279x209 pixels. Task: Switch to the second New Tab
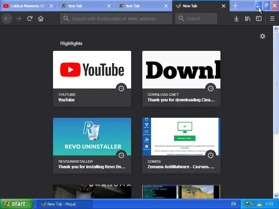point(86,6)
